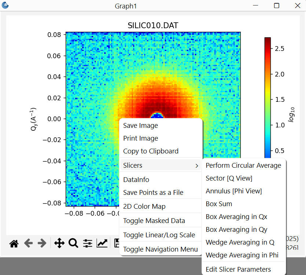306x275 pixels.
Task: Expand the Slicers submenu arrow
Action: coord(197,166)
